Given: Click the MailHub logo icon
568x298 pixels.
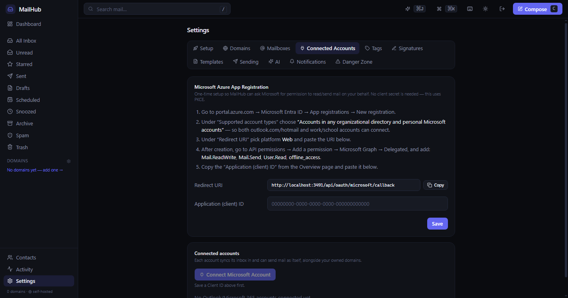Looking at the screenshot, I should tap(10, 9).
